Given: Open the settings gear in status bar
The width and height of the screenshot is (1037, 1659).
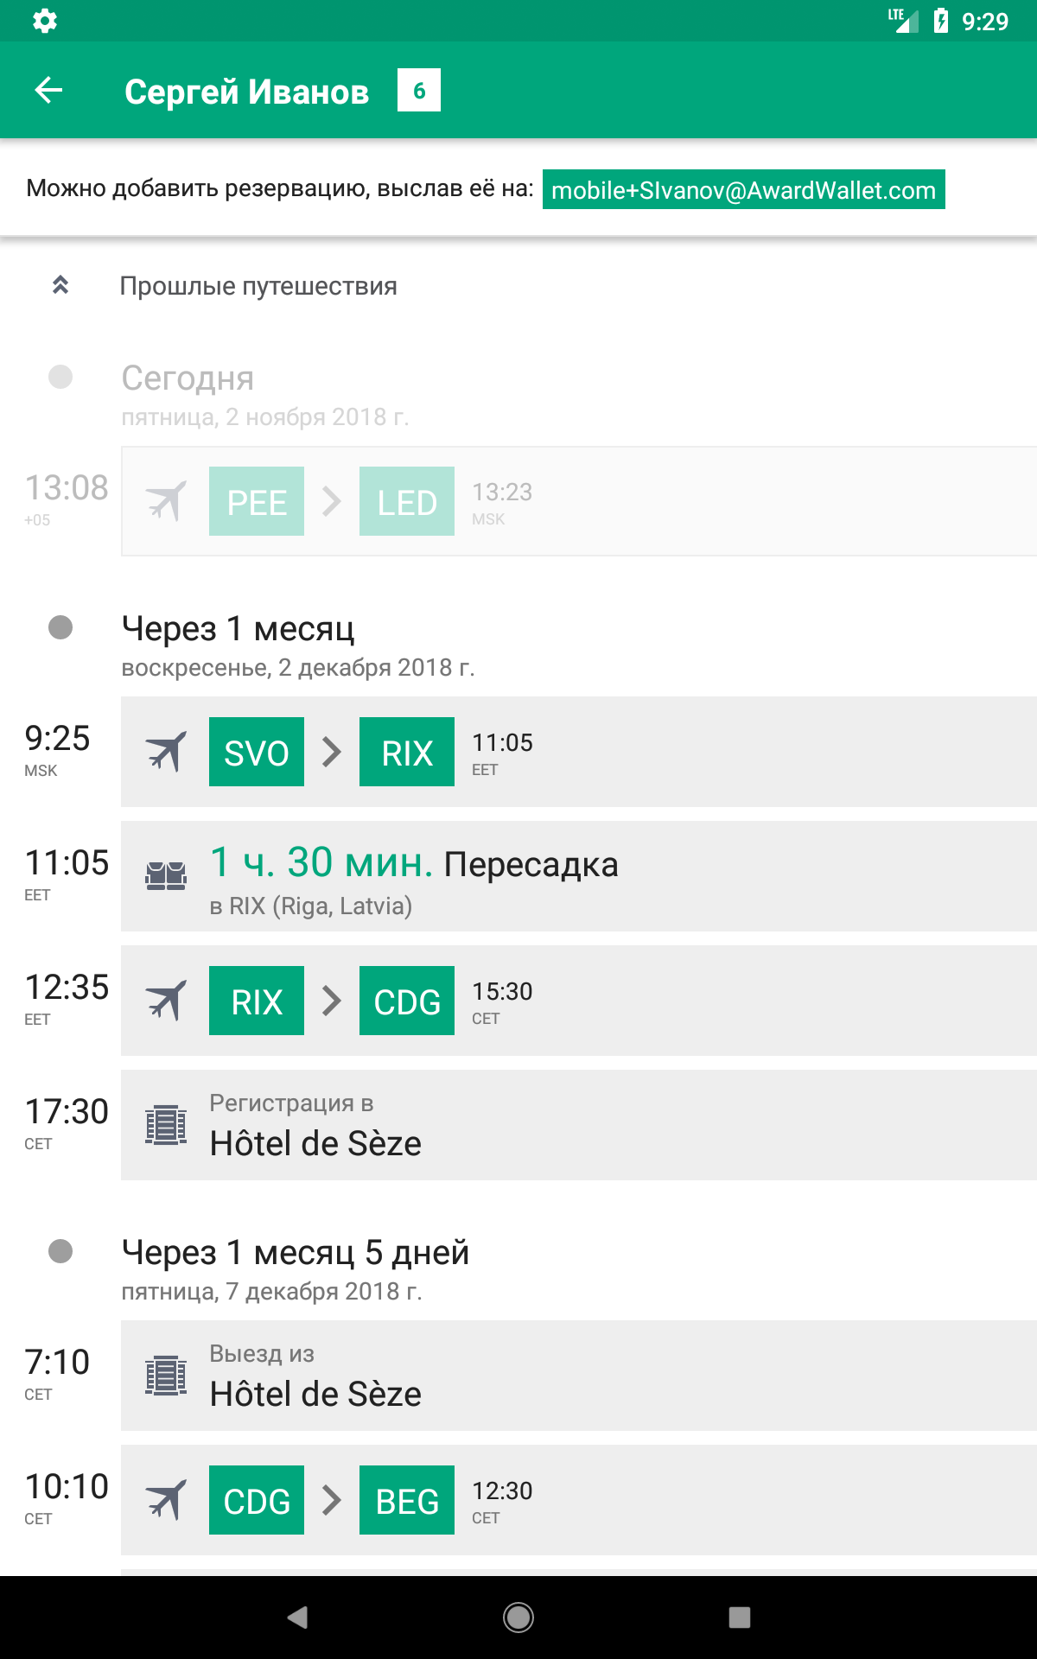Looking at the screenshot, I should pos(44,21).
